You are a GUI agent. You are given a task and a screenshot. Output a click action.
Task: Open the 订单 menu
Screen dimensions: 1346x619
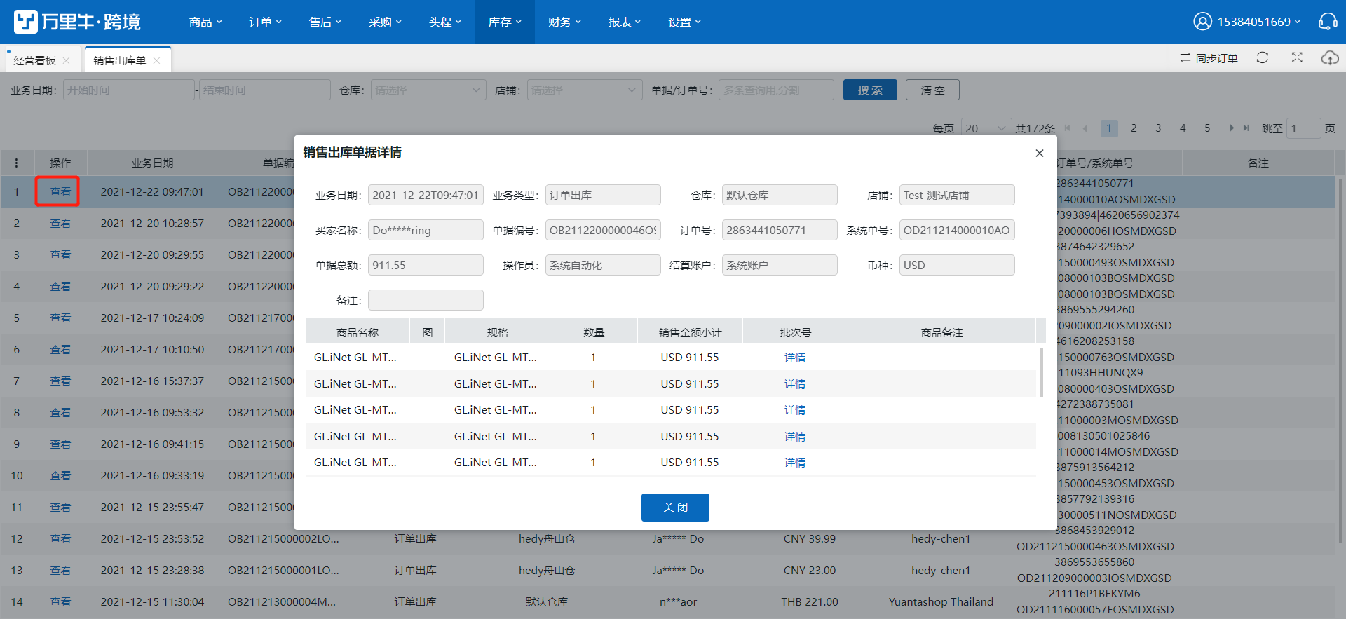265,22
